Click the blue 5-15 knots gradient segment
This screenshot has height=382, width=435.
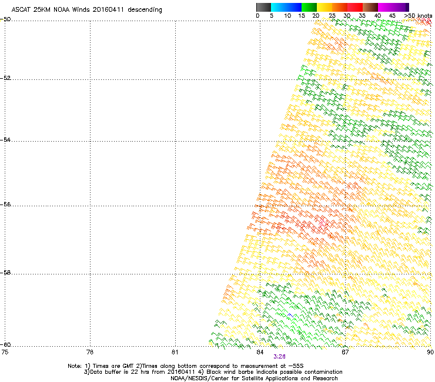tap(286, 7)
